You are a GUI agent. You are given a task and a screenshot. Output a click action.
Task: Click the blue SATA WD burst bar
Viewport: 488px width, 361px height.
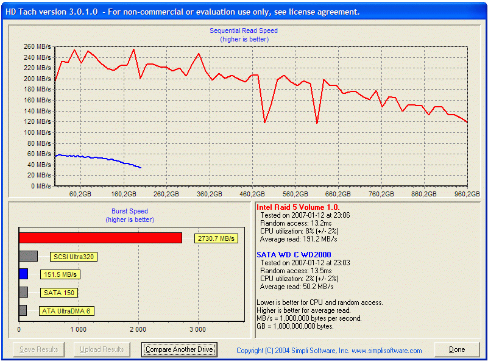23,274
